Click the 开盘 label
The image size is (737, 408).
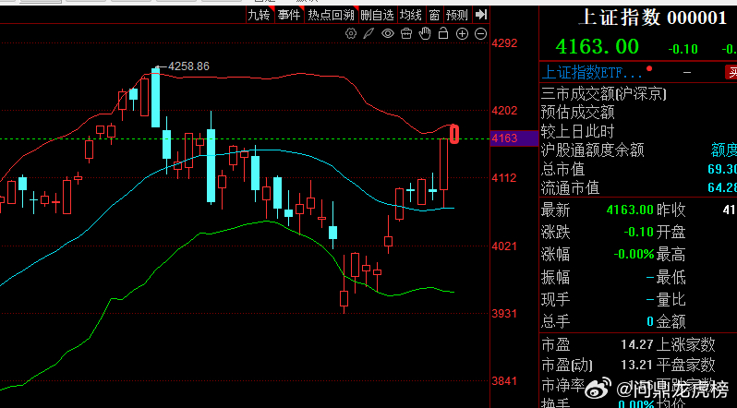tap(671, 232)
